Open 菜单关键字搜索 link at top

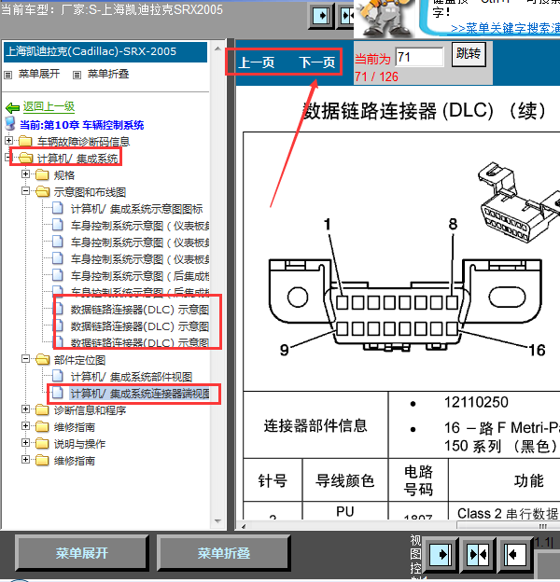(x=505, y=29)
